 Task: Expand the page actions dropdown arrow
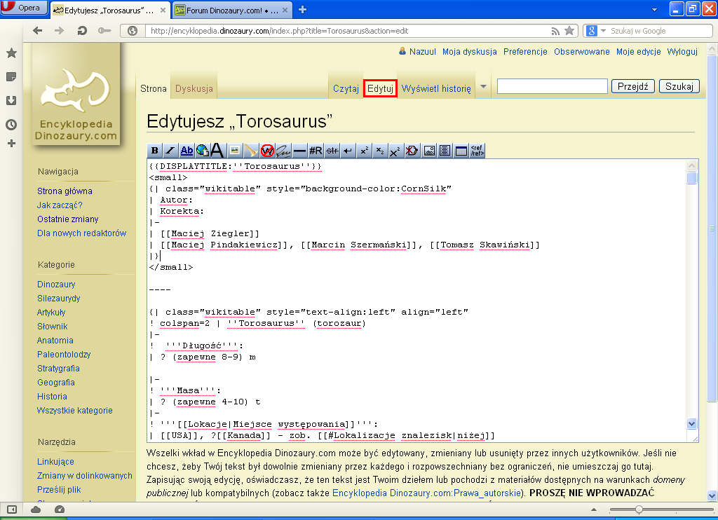tap(483, 87)
